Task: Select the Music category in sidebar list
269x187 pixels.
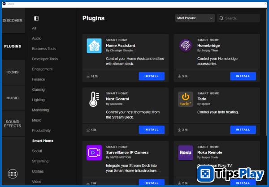Action: tap(37, 120)
